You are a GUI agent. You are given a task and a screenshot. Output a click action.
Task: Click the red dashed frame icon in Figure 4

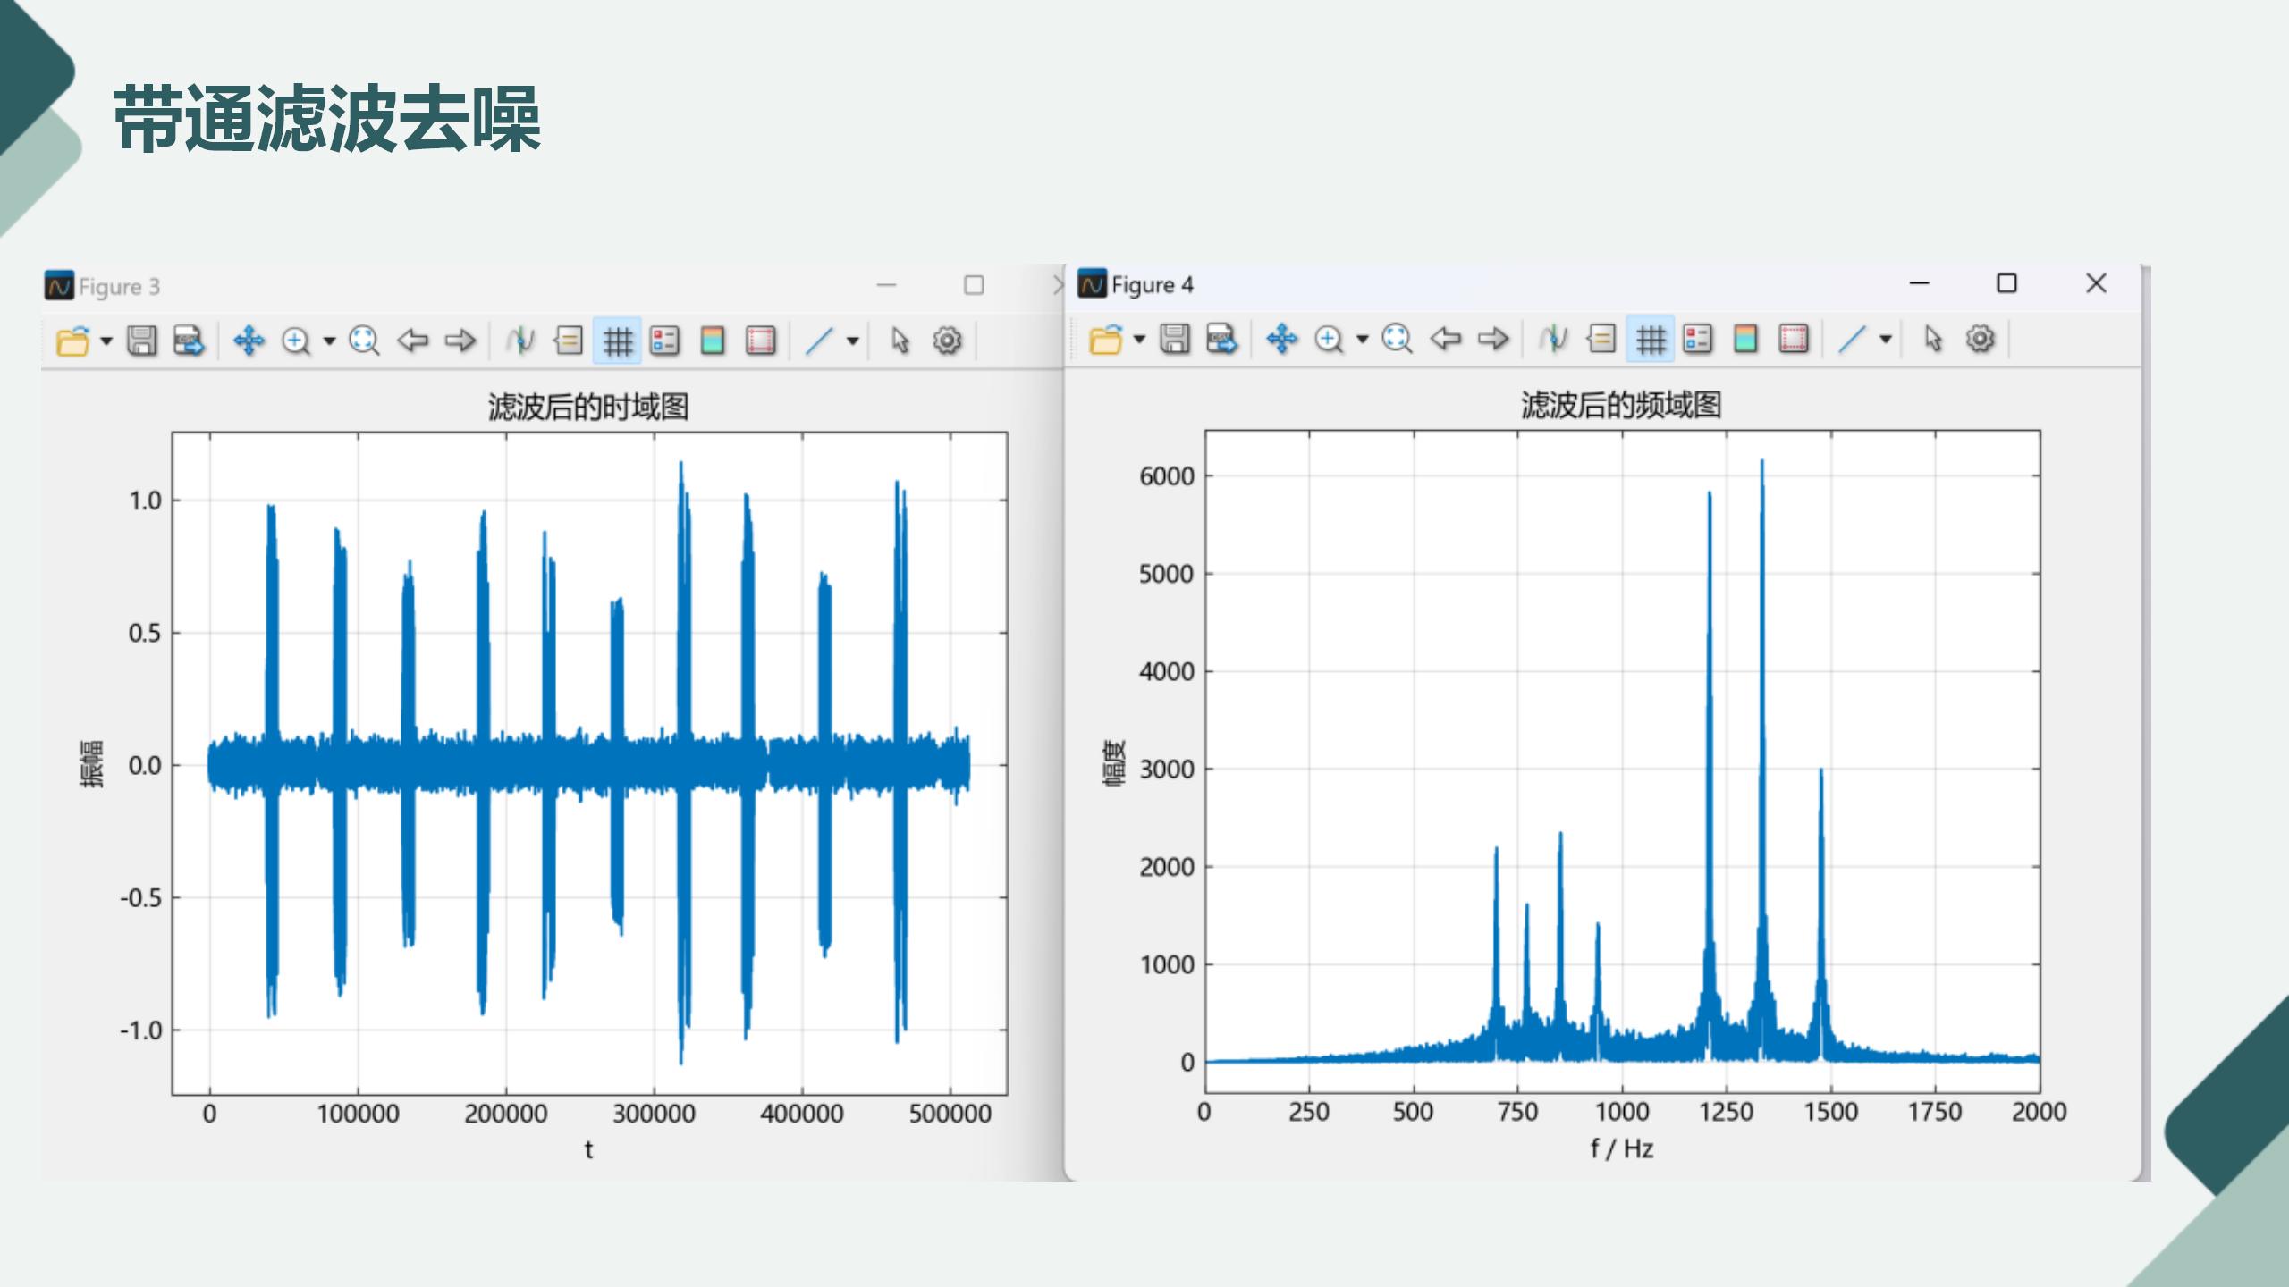click(1793, 339)
